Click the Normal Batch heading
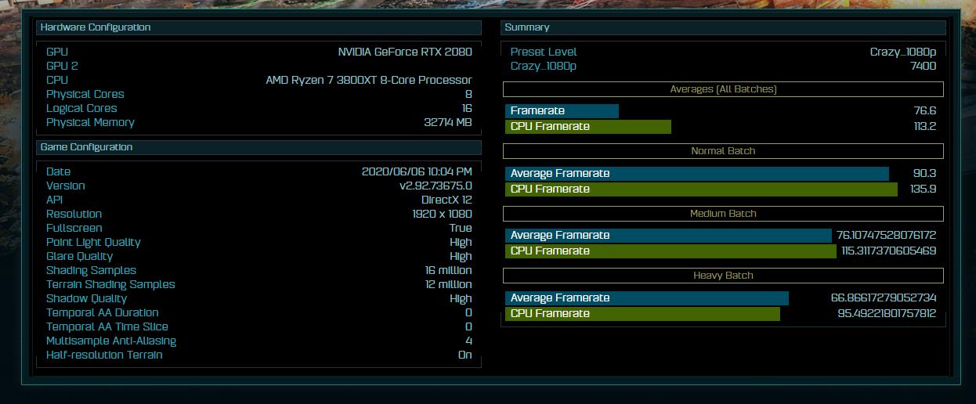The height and width of the screenshot is (404, 976). click(x=722, y=151)
